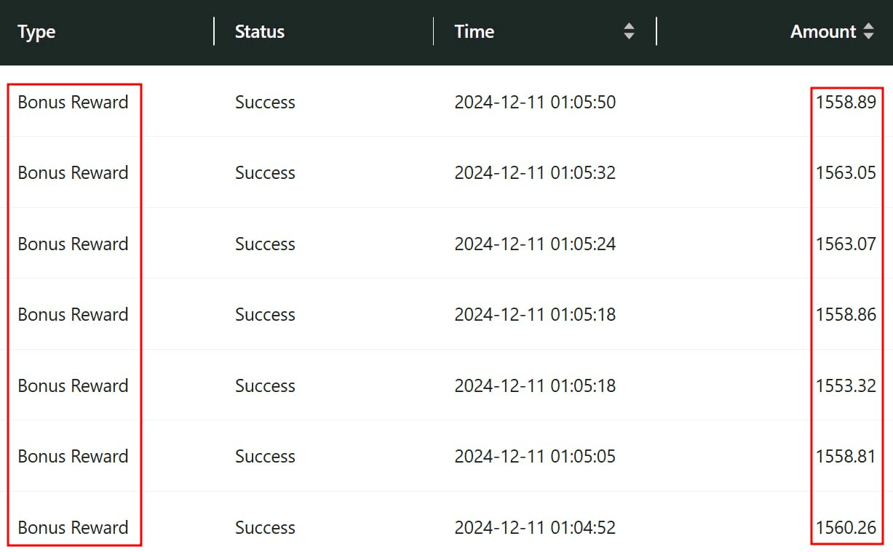Click the Time header label

click(474, 31)
